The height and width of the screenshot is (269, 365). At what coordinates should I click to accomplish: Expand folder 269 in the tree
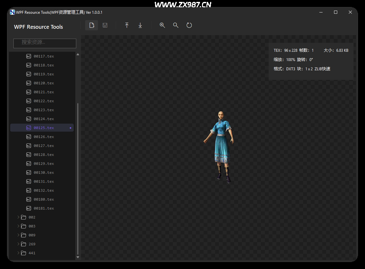(x=18, y=244)
